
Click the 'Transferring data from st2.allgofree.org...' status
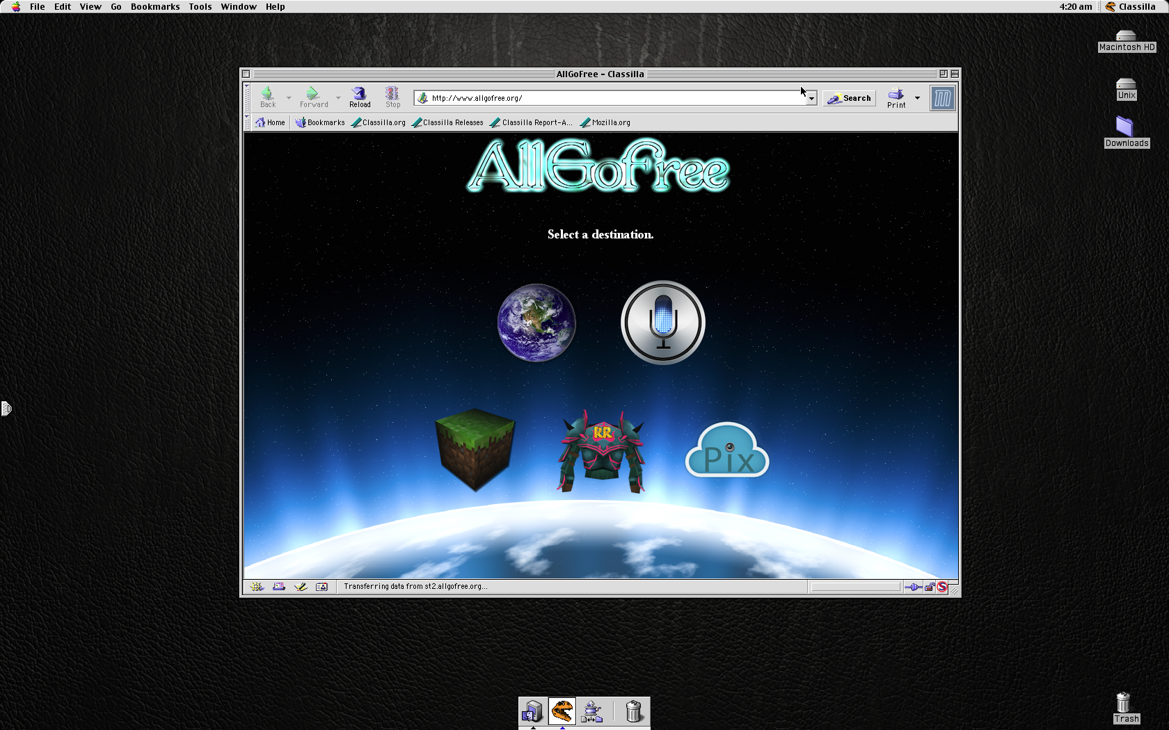415,587
